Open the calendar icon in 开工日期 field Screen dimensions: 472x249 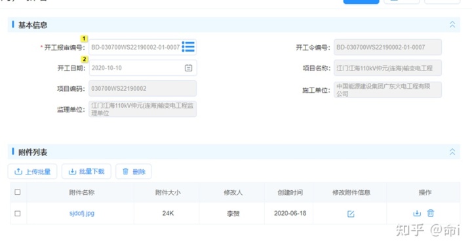click(x=188, y=68)
